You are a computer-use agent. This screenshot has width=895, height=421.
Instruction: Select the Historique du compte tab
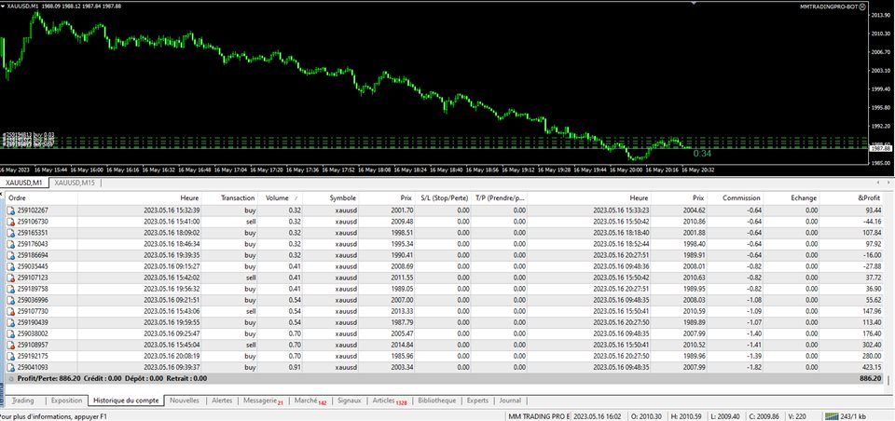(127, 401)
